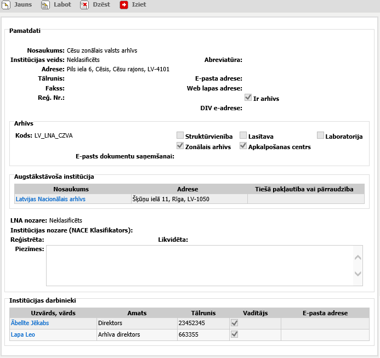Viewport: 380px width, 358px height.
Task: Click the Jauns (new) document icon
Action: [5, 5]
